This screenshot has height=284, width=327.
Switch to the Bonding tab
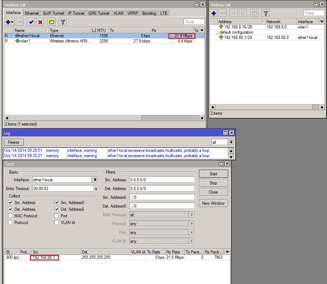[149, 13]
